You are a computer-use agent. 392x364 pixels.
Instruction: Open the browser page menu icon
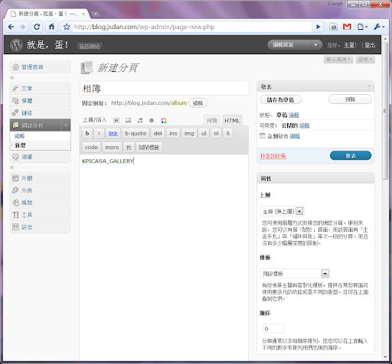pyautogui.click(x=362, y=27)
